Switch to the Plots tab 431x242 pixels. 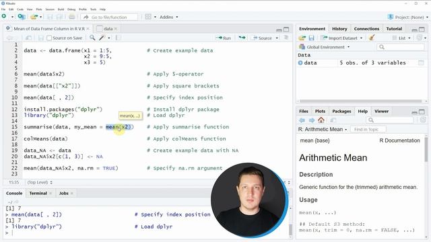pyautogui.click(x=320, y=111)
